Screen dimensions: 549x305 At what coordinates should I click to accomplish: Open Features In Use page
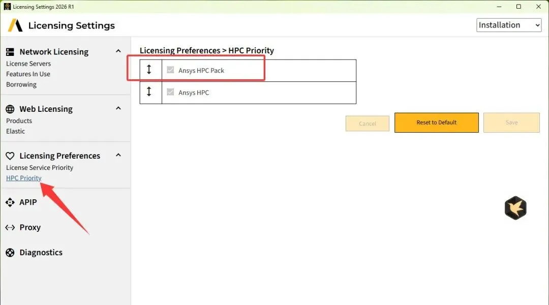(28, 74)
